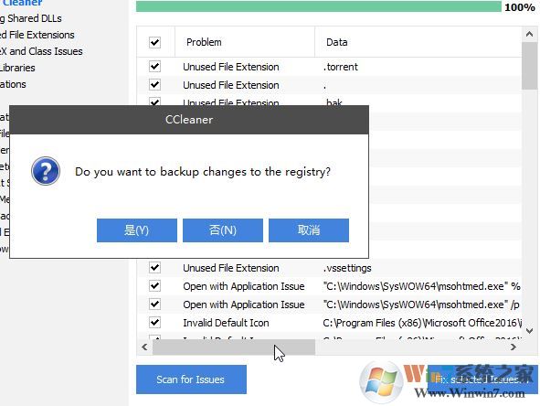Toggle the select-all checkbox in header

[154, 42]
